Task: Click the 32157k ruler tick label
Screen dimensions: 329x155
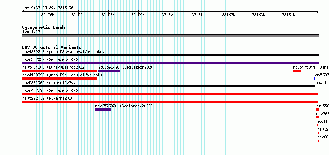Action: tap(78, 15)
